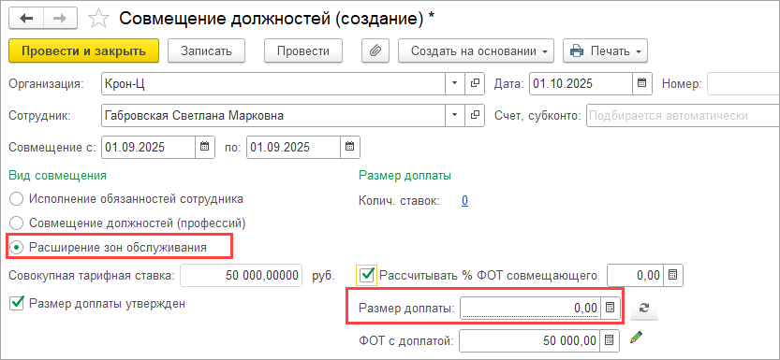780x360 pixels.
Task: Open the Печать dropdown menu
Action: [x=605, y=50]
